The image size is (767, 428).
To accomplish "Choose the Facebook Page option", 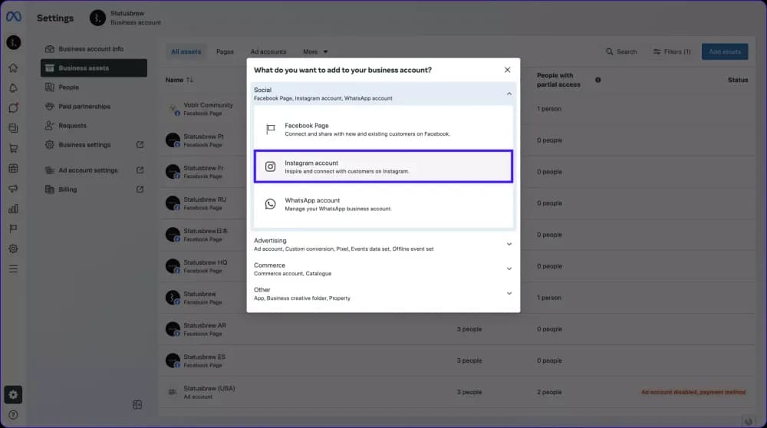I will point(383,129).
